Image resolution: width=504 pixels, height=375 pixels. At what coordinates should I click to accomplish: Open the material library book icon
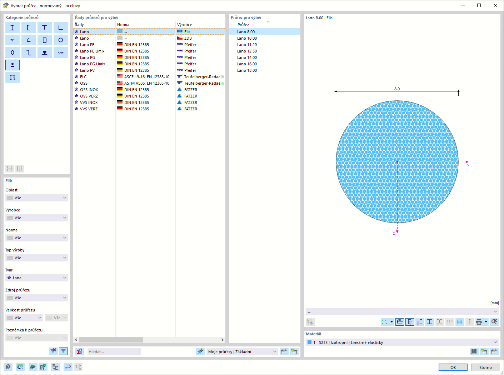pyautogui.click(x=474, y=351)
